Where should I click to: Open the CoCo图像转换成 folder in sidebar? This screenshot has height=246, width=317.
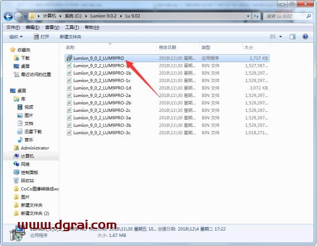[40, 189]
